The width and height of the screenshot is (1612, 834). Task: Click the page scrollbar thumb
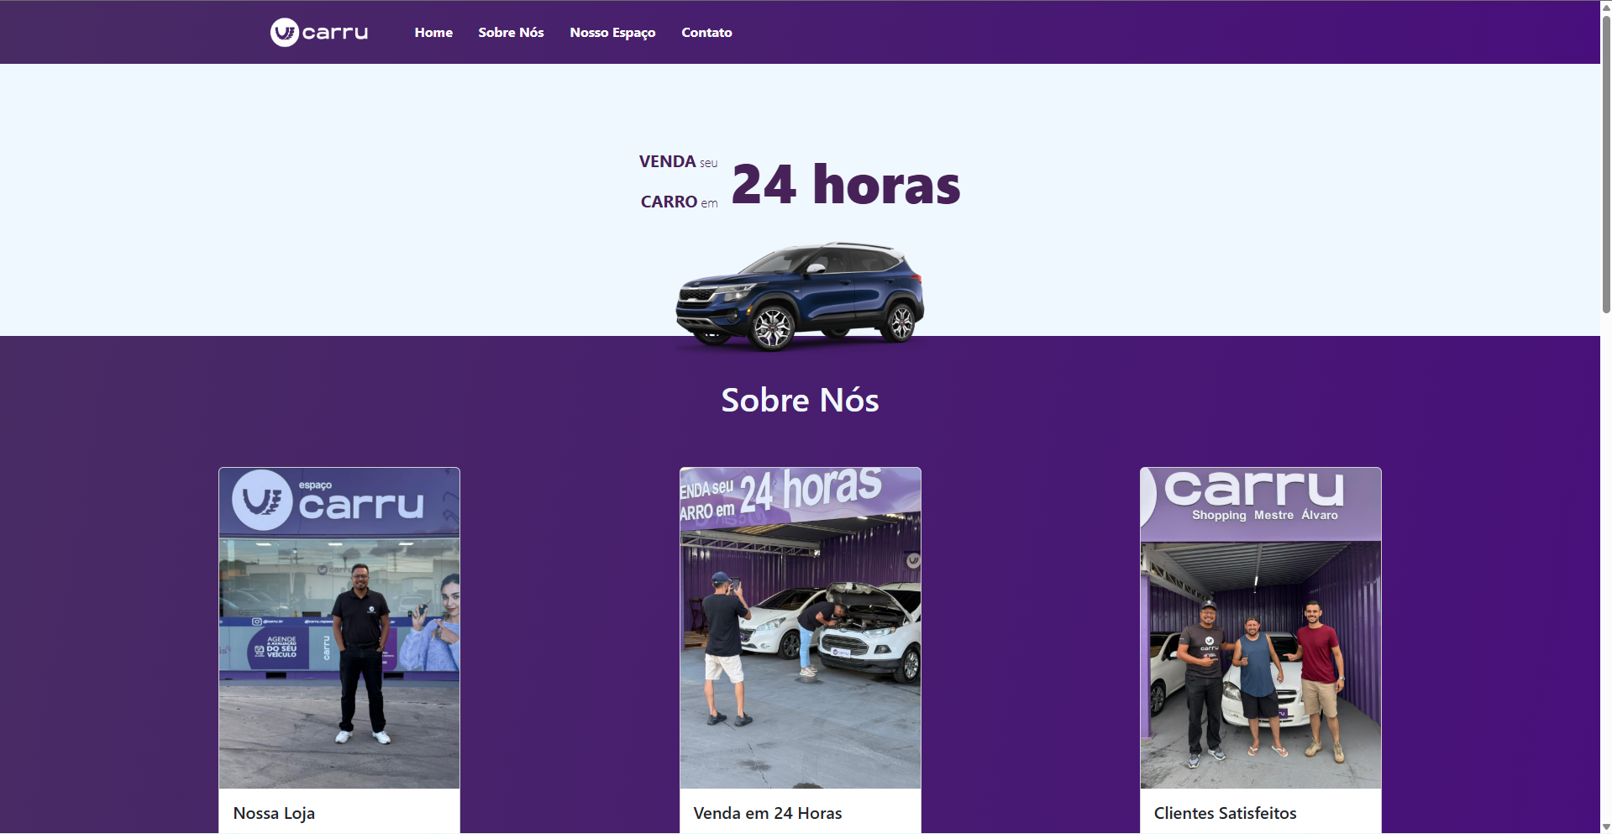coord(1606,164)
